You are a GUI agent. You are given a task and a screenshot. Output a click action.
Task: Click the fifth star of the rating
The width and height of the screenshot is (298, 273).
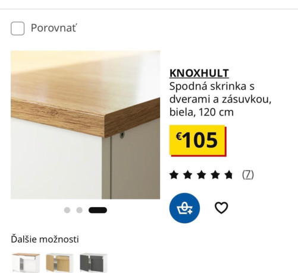click(229, 175)
